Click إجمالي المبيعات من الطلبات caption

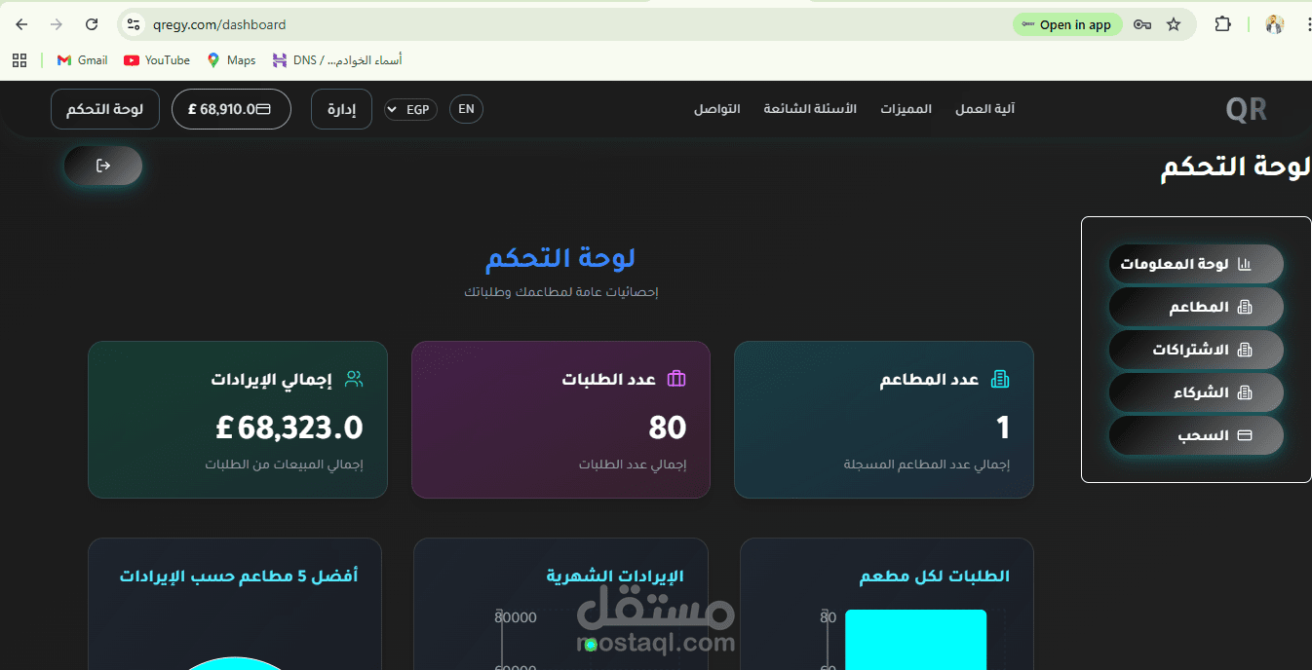(x=284, y=465)
